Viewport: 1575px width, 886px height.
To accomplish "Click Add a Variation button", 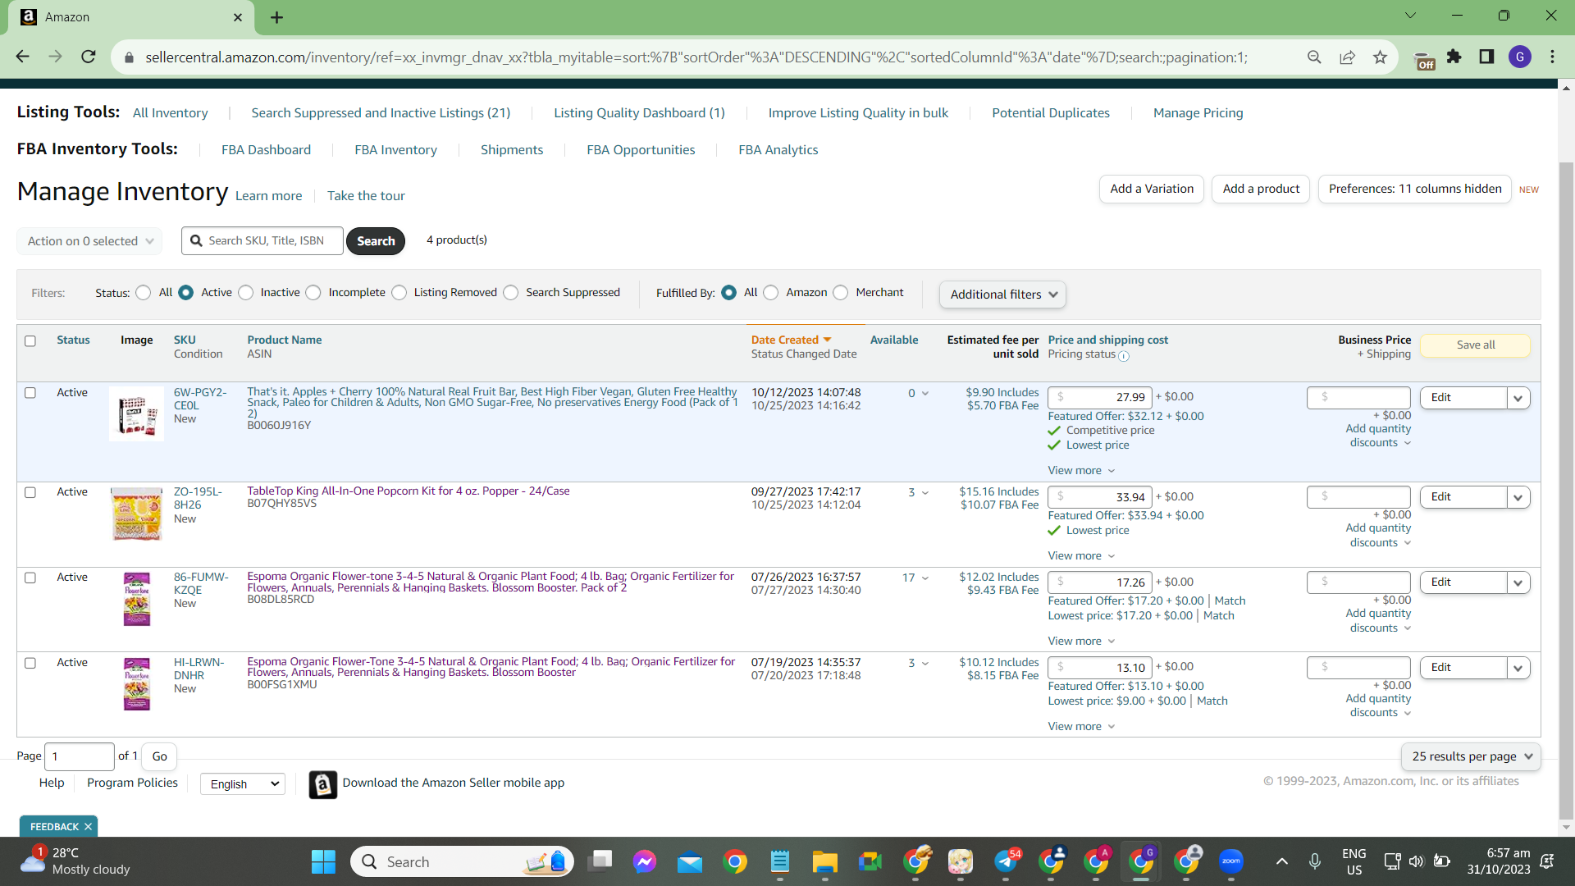I will [x=1152, y=189].
